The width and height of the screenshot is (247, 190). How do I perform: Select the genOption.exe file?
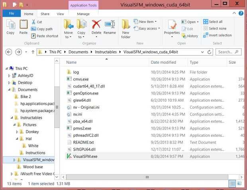[x=86, y=93]
